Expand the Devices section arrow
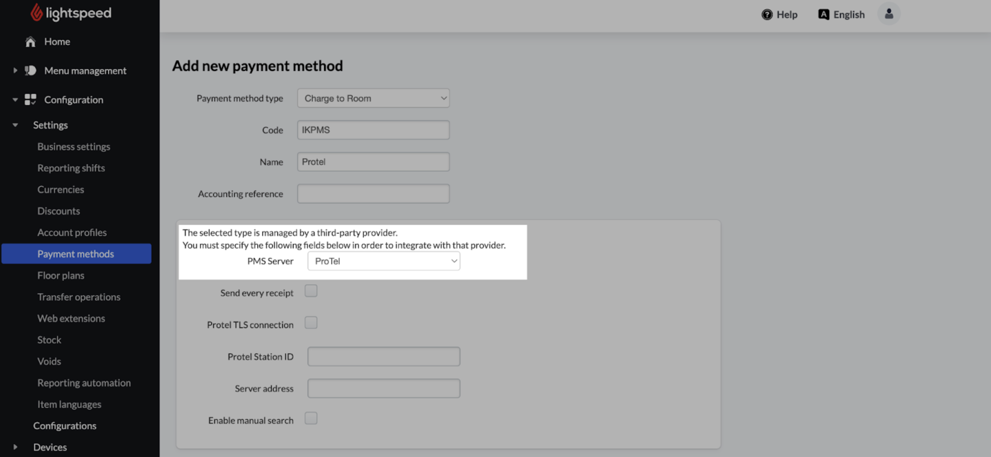The width and height of the screenshot is (991, 457). 15,447
